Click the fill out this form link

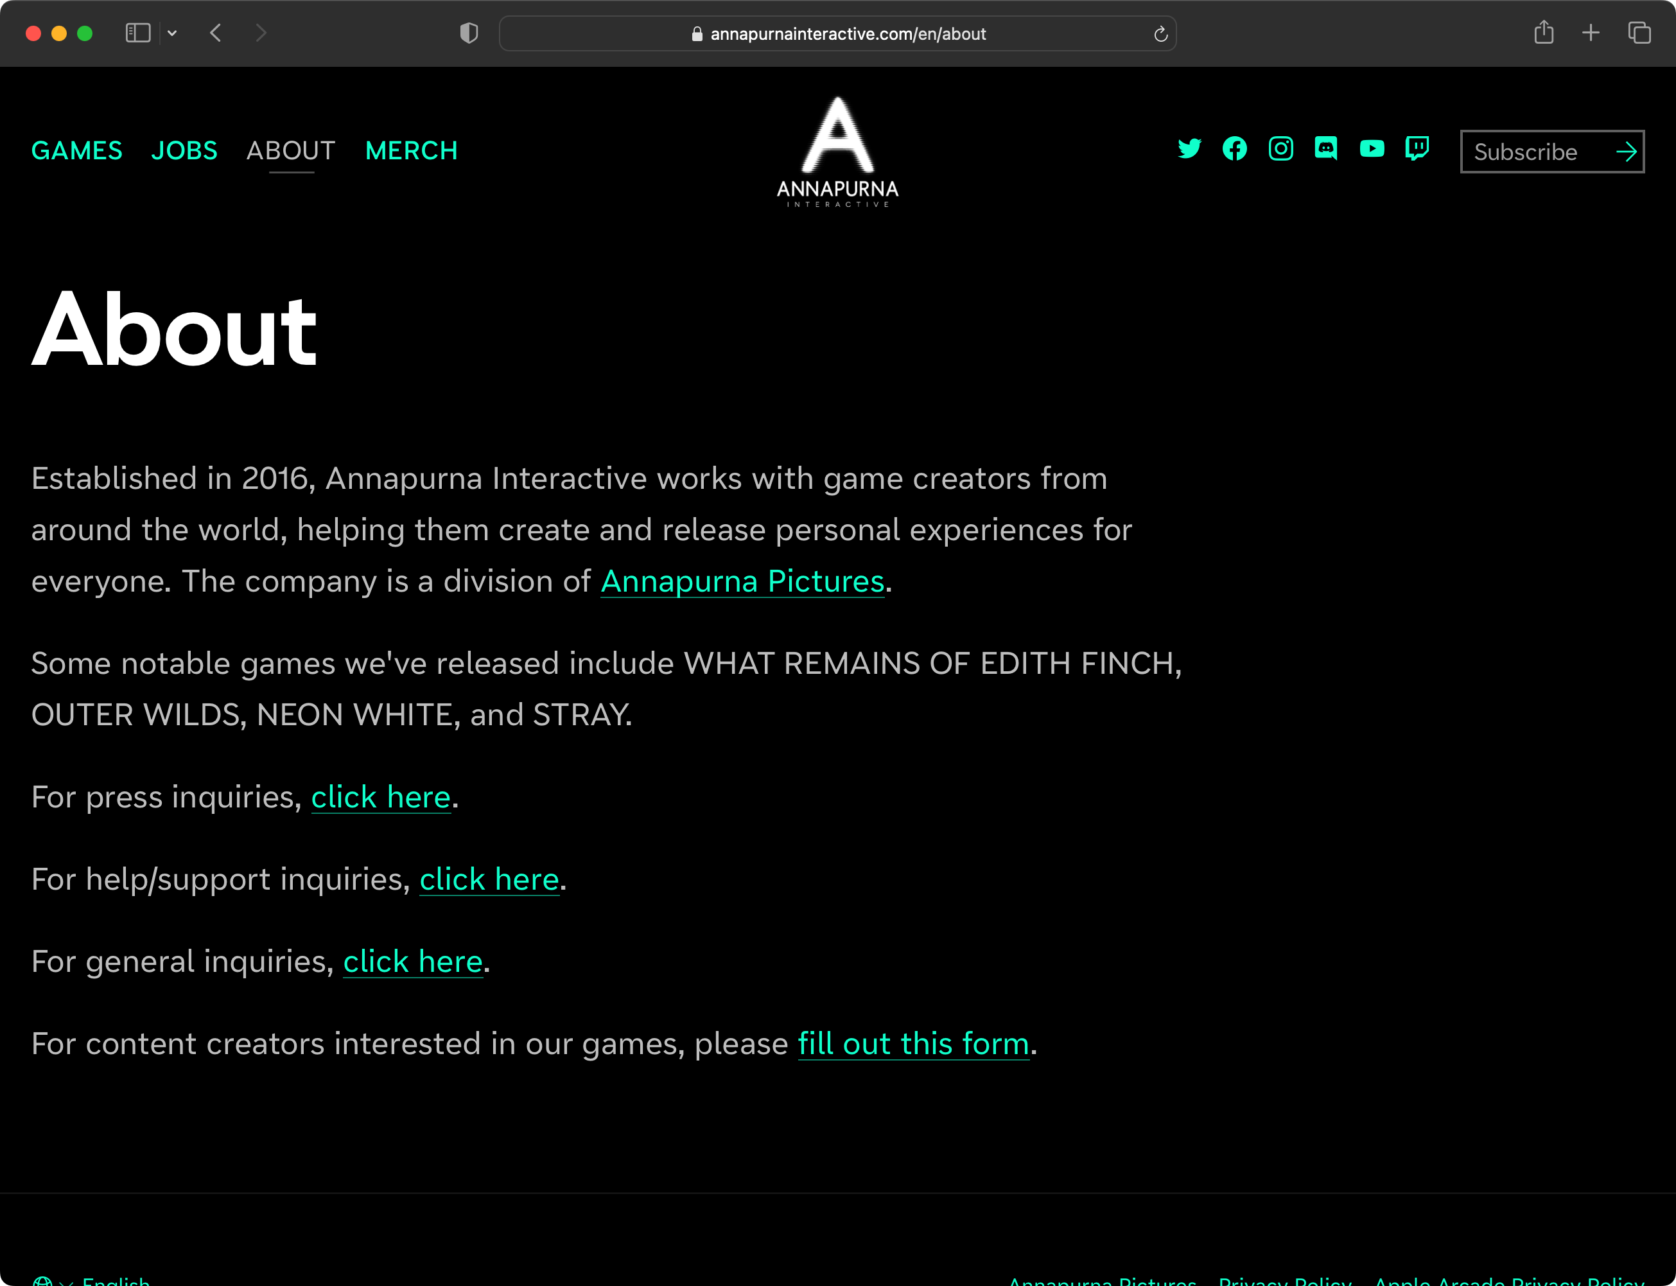click(913, 1044)
